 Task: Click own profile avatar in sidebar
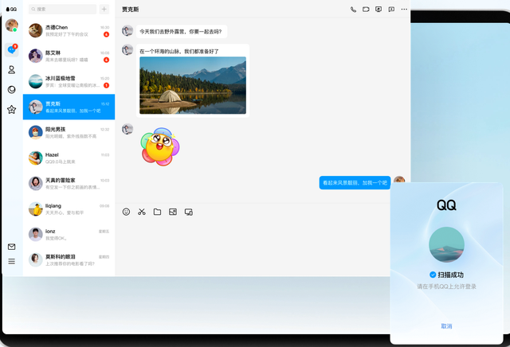[x=12, y=25]
